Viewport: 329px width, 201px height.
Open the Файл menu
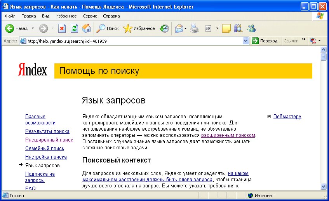pos(10,16)
